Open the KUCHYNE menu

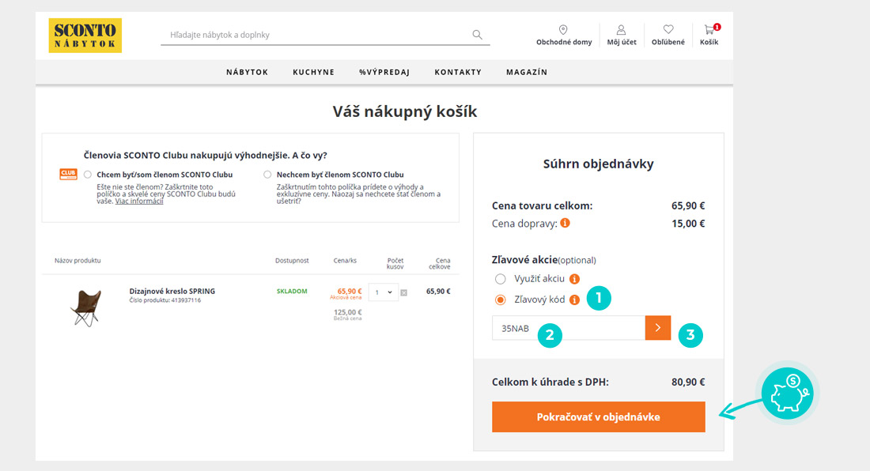click(x=313, y=72)
